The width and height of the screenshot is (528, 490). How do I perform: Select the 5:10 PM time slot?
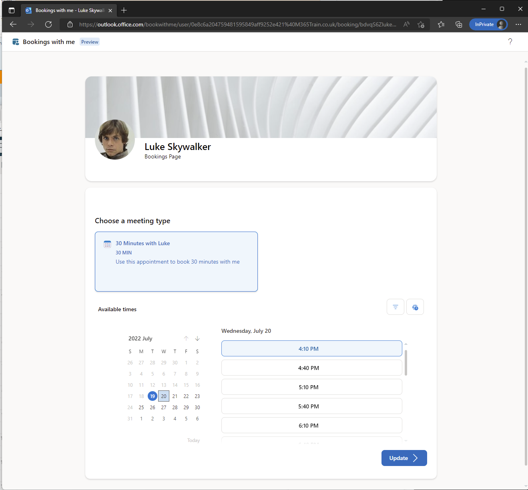311,387
